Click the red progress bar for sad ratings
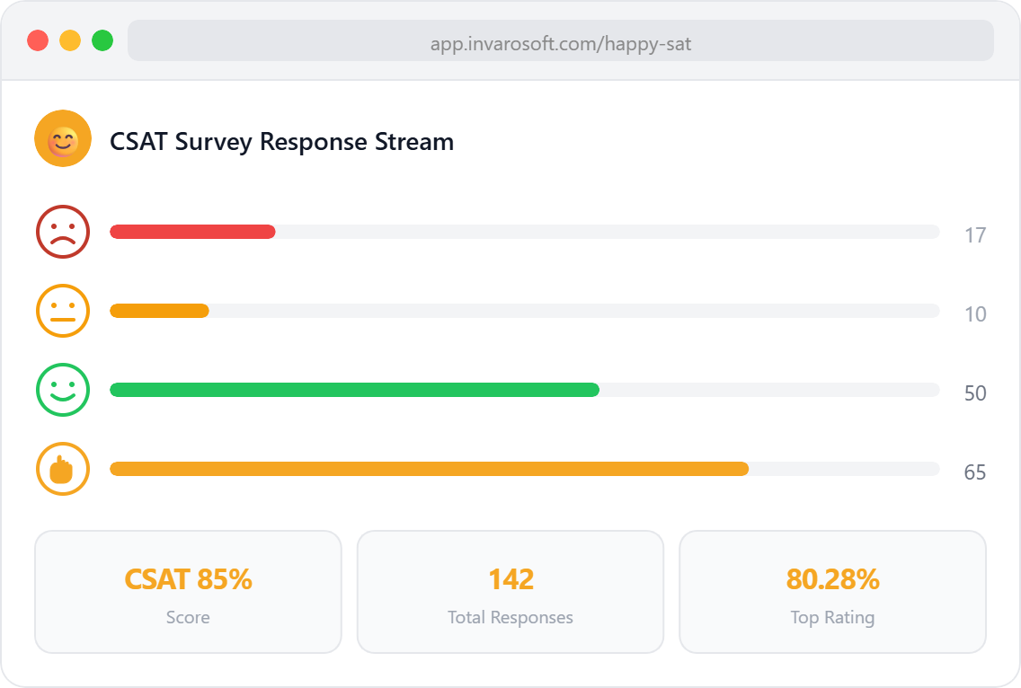Screen dimensions: 1021x688 coord(192,232)
